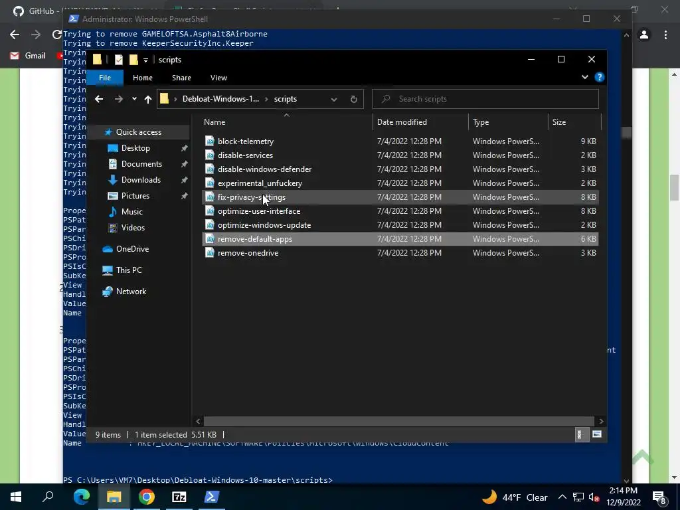Open Music in navigation pane
The image size is (680, 510).
132,212
